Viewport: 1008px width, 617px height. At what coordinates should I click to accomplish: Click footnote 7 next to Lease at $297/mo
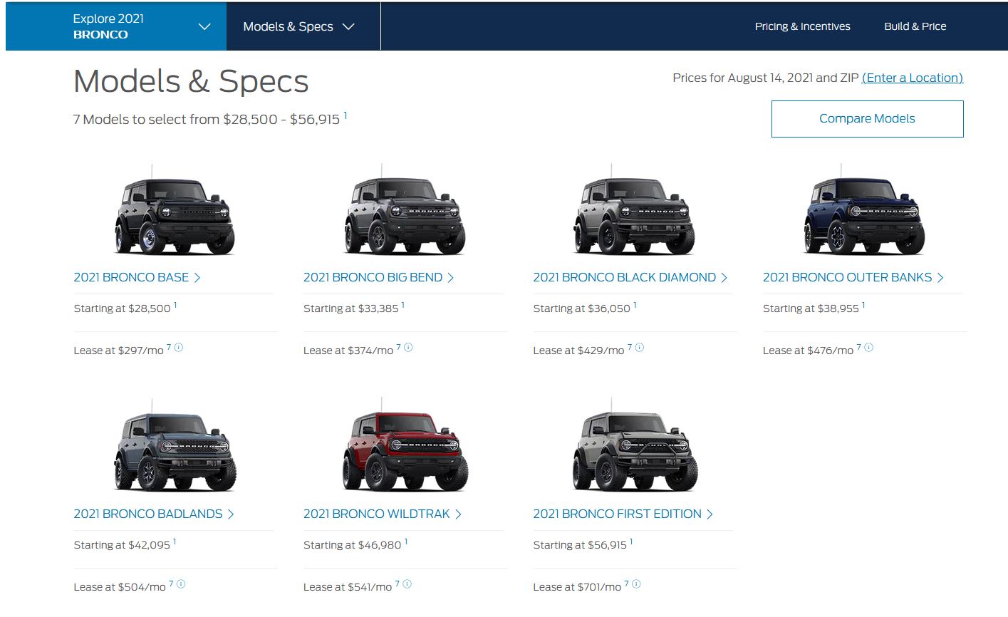[x=169, y=347]
